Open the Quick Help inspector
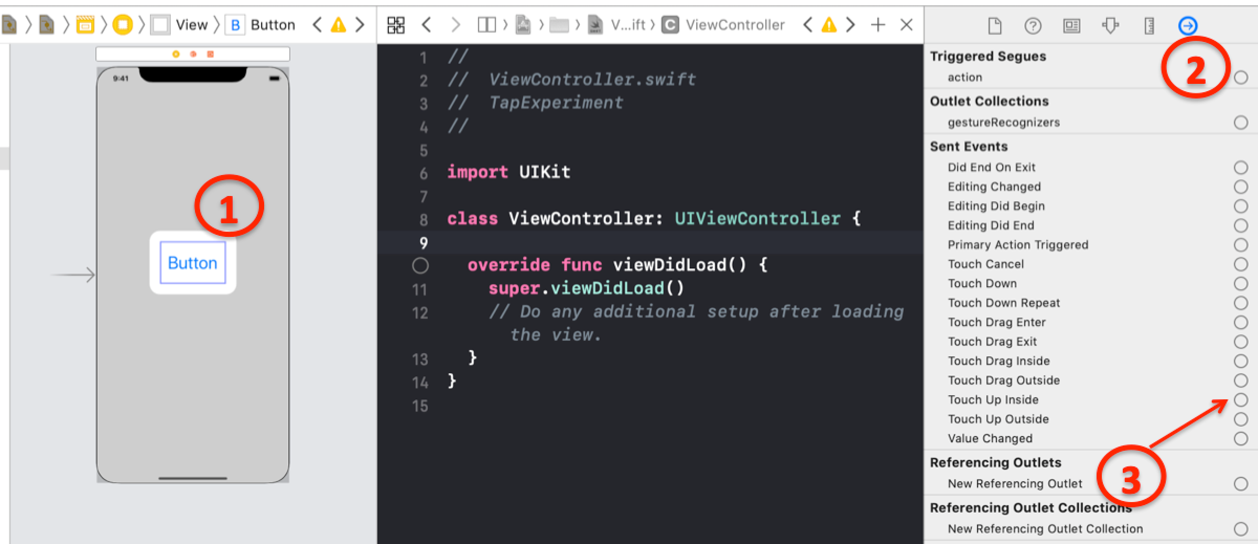 tap(1033, 25)
